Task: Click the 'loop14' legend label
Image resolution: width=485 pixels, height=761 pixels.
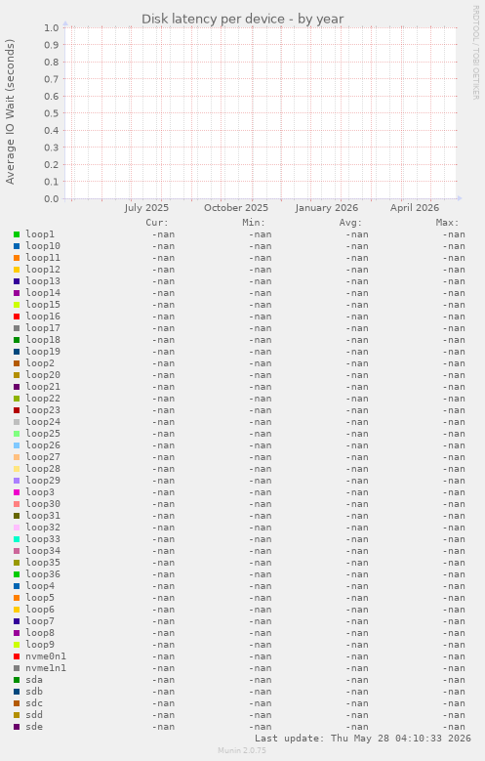Action: tap(43, 293)
